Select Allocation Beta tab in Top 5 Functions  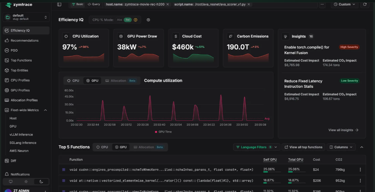pos(149,147)
